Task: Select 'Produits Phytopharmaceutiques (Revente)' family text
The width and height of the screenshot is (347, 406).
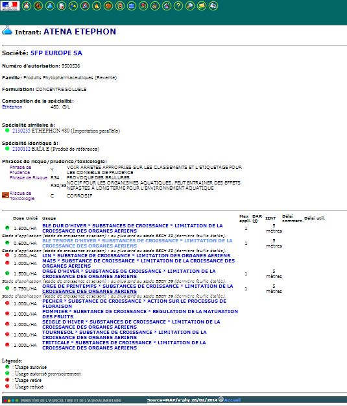Action: coord(70,78)
